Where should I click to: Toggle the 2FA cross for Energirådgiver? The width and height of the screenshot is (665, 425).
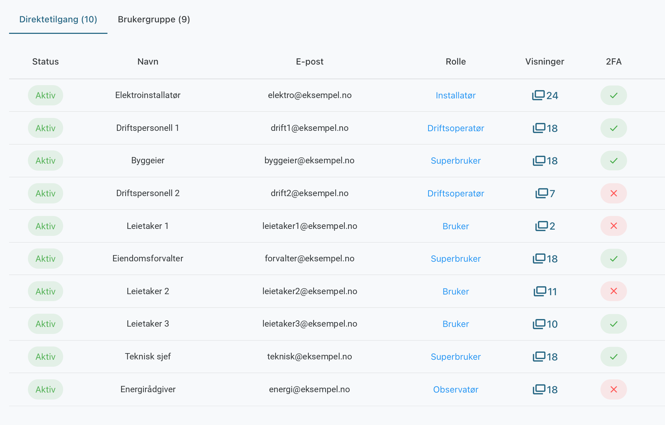click(614, 389)
